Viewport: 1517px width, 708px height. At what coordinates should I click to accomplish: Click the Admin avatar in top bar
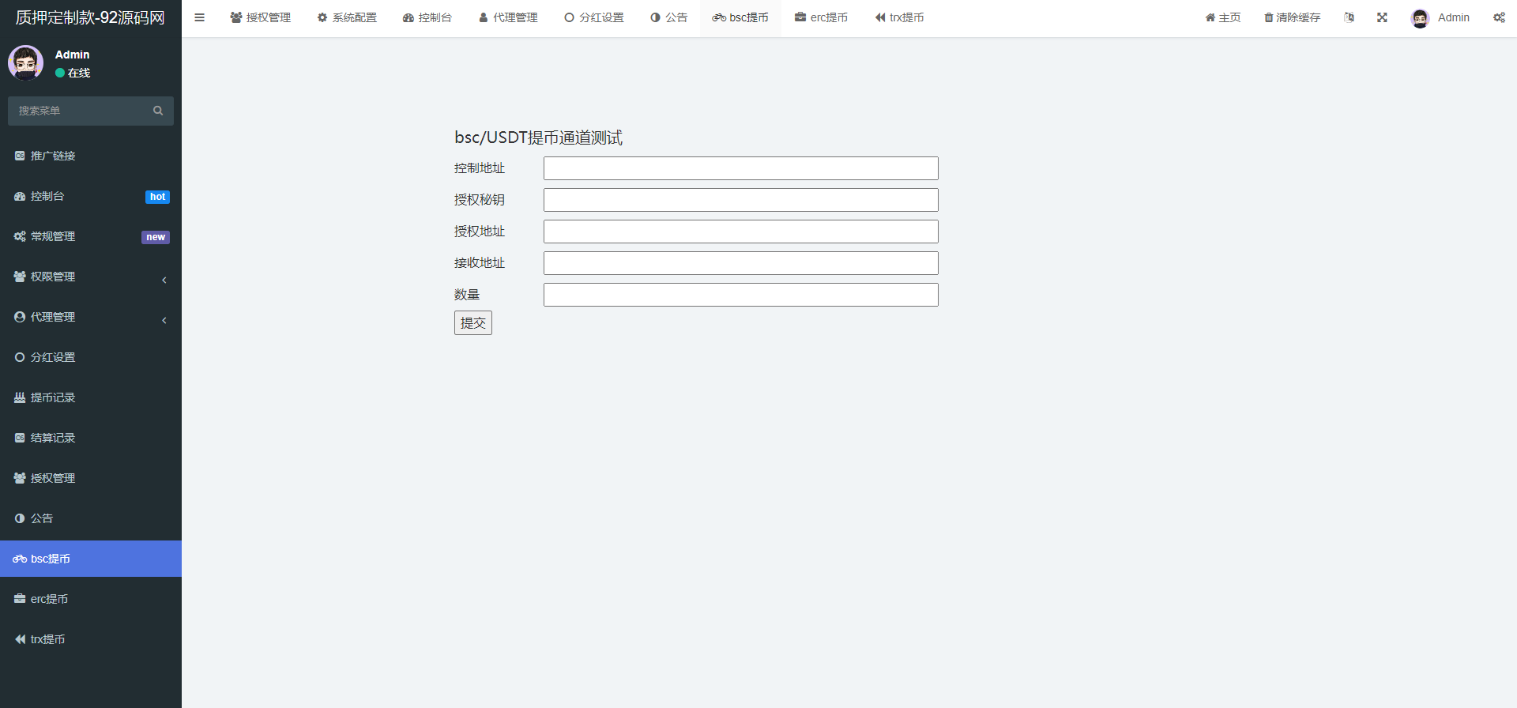[x=1420, y=18]
